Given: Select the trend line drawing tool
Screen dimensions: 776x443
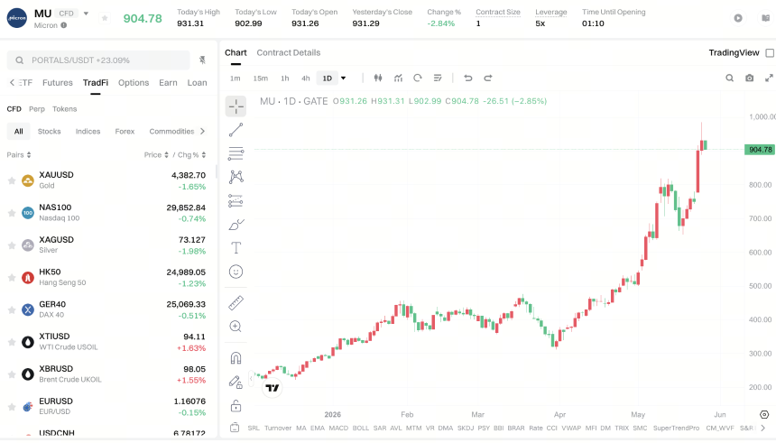Looking at the screenshot, I should click(x=236, y=130).
